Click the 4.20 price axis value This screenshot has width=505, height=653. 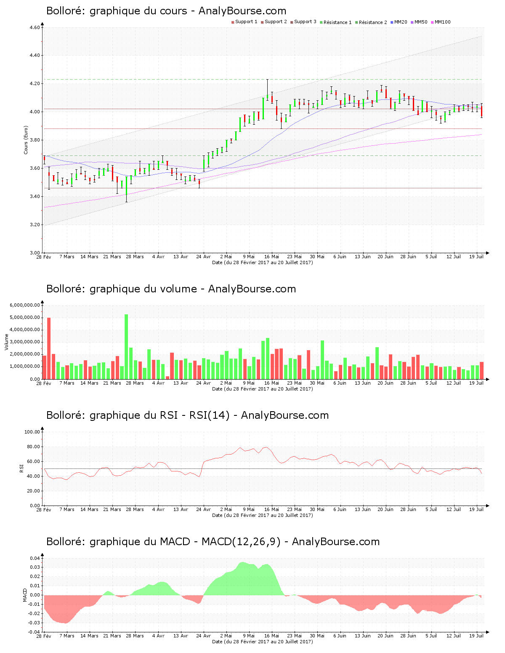(35, 84)
